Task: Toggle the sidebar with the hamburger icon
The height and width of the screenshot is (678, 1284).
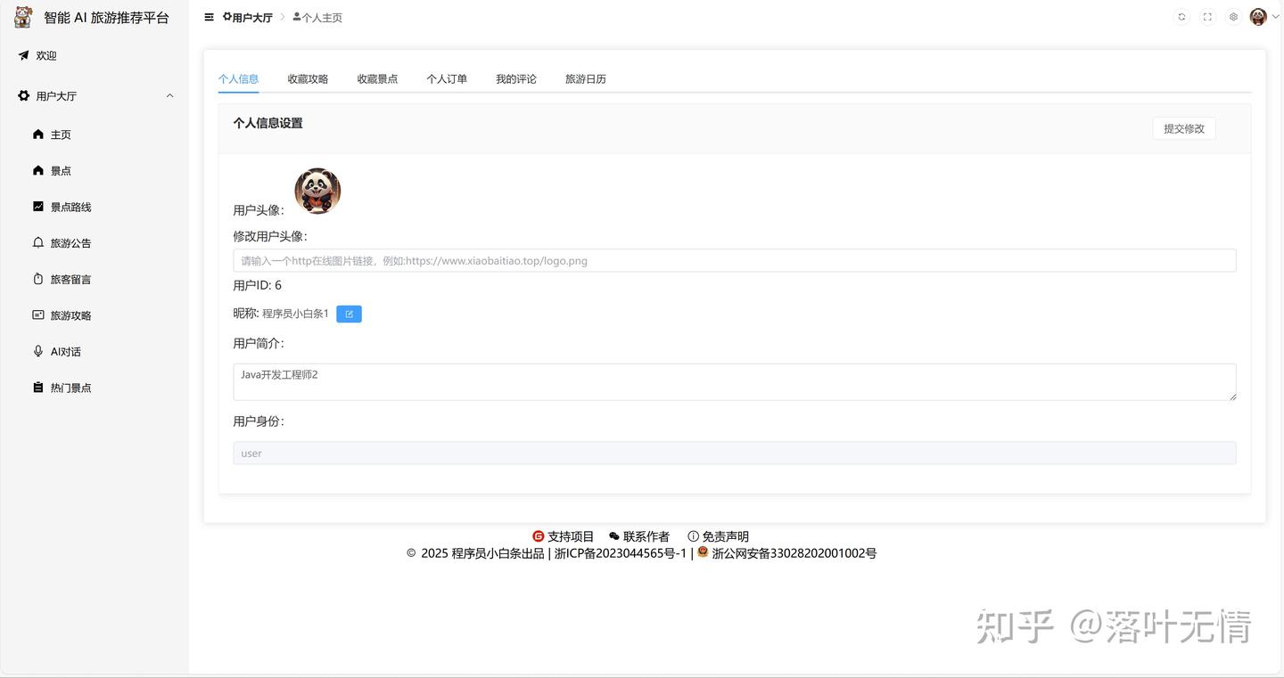Action: (209, 16)
